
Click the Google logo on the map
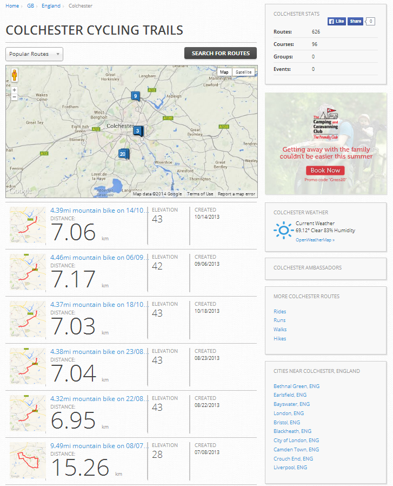(x=20, y=191)
